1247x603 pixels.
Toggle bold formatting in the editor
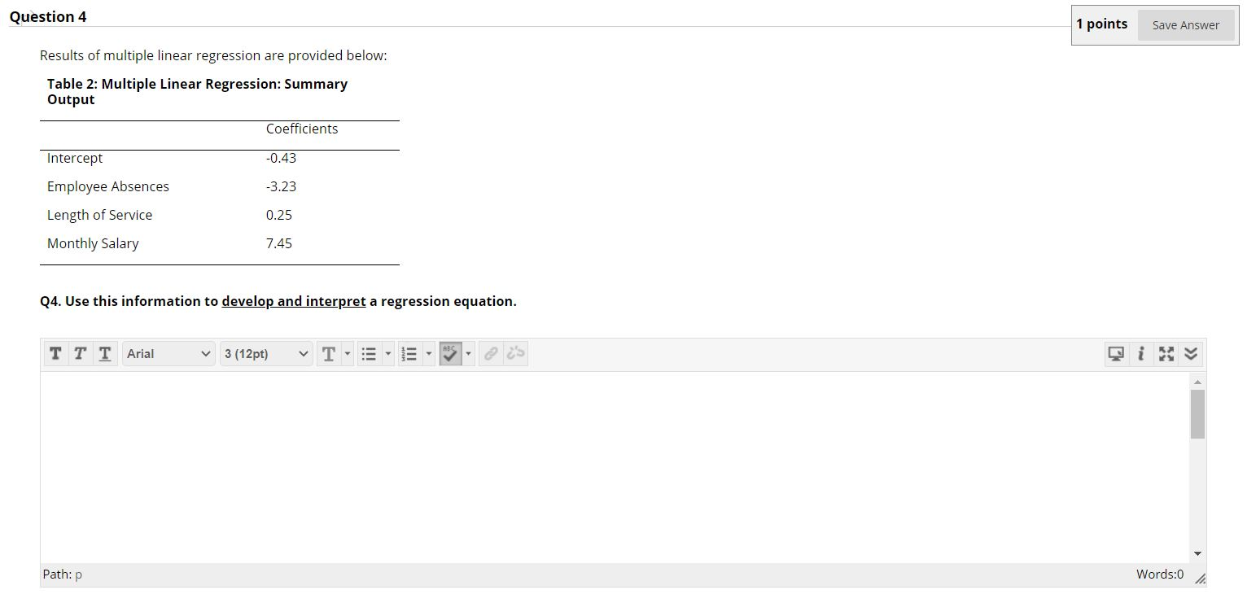coord(55,353)
